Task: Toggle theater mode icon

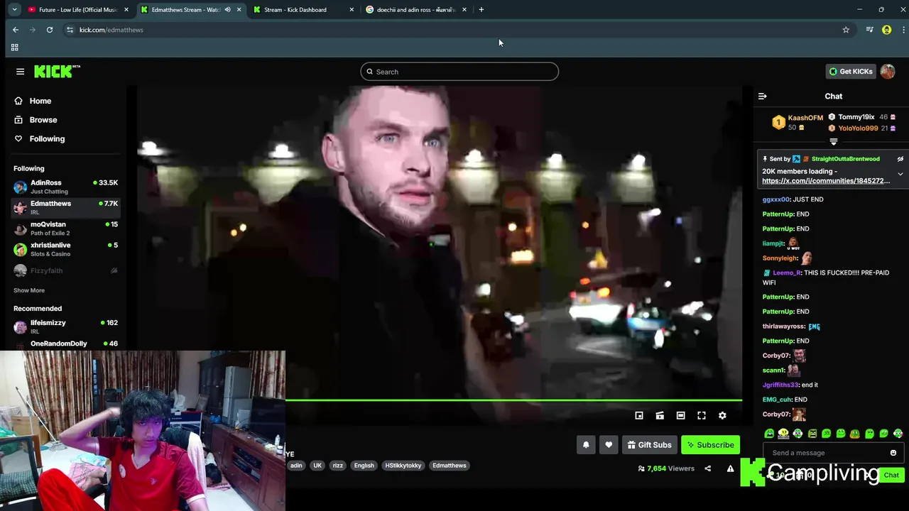Action: 680,416
